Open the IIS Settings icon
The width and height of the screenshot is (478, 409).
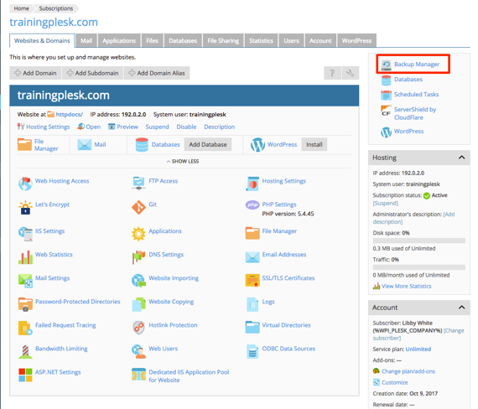[x=25, y=234]
